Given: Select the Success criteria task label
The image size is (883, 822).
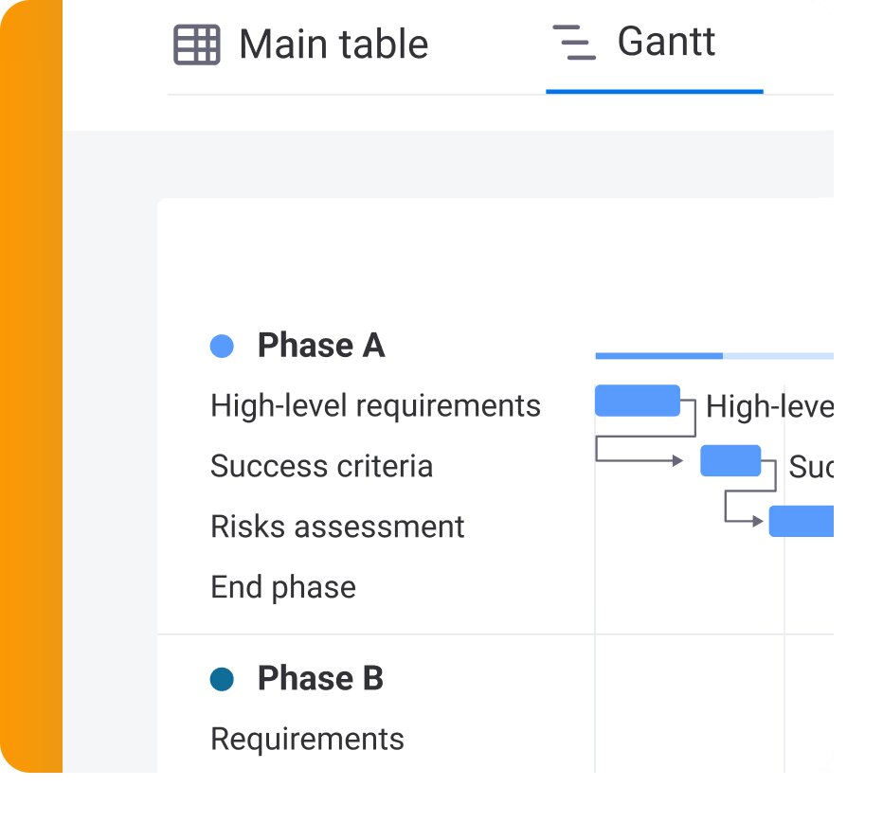Looking at the screenshot, I should [320, 466].
